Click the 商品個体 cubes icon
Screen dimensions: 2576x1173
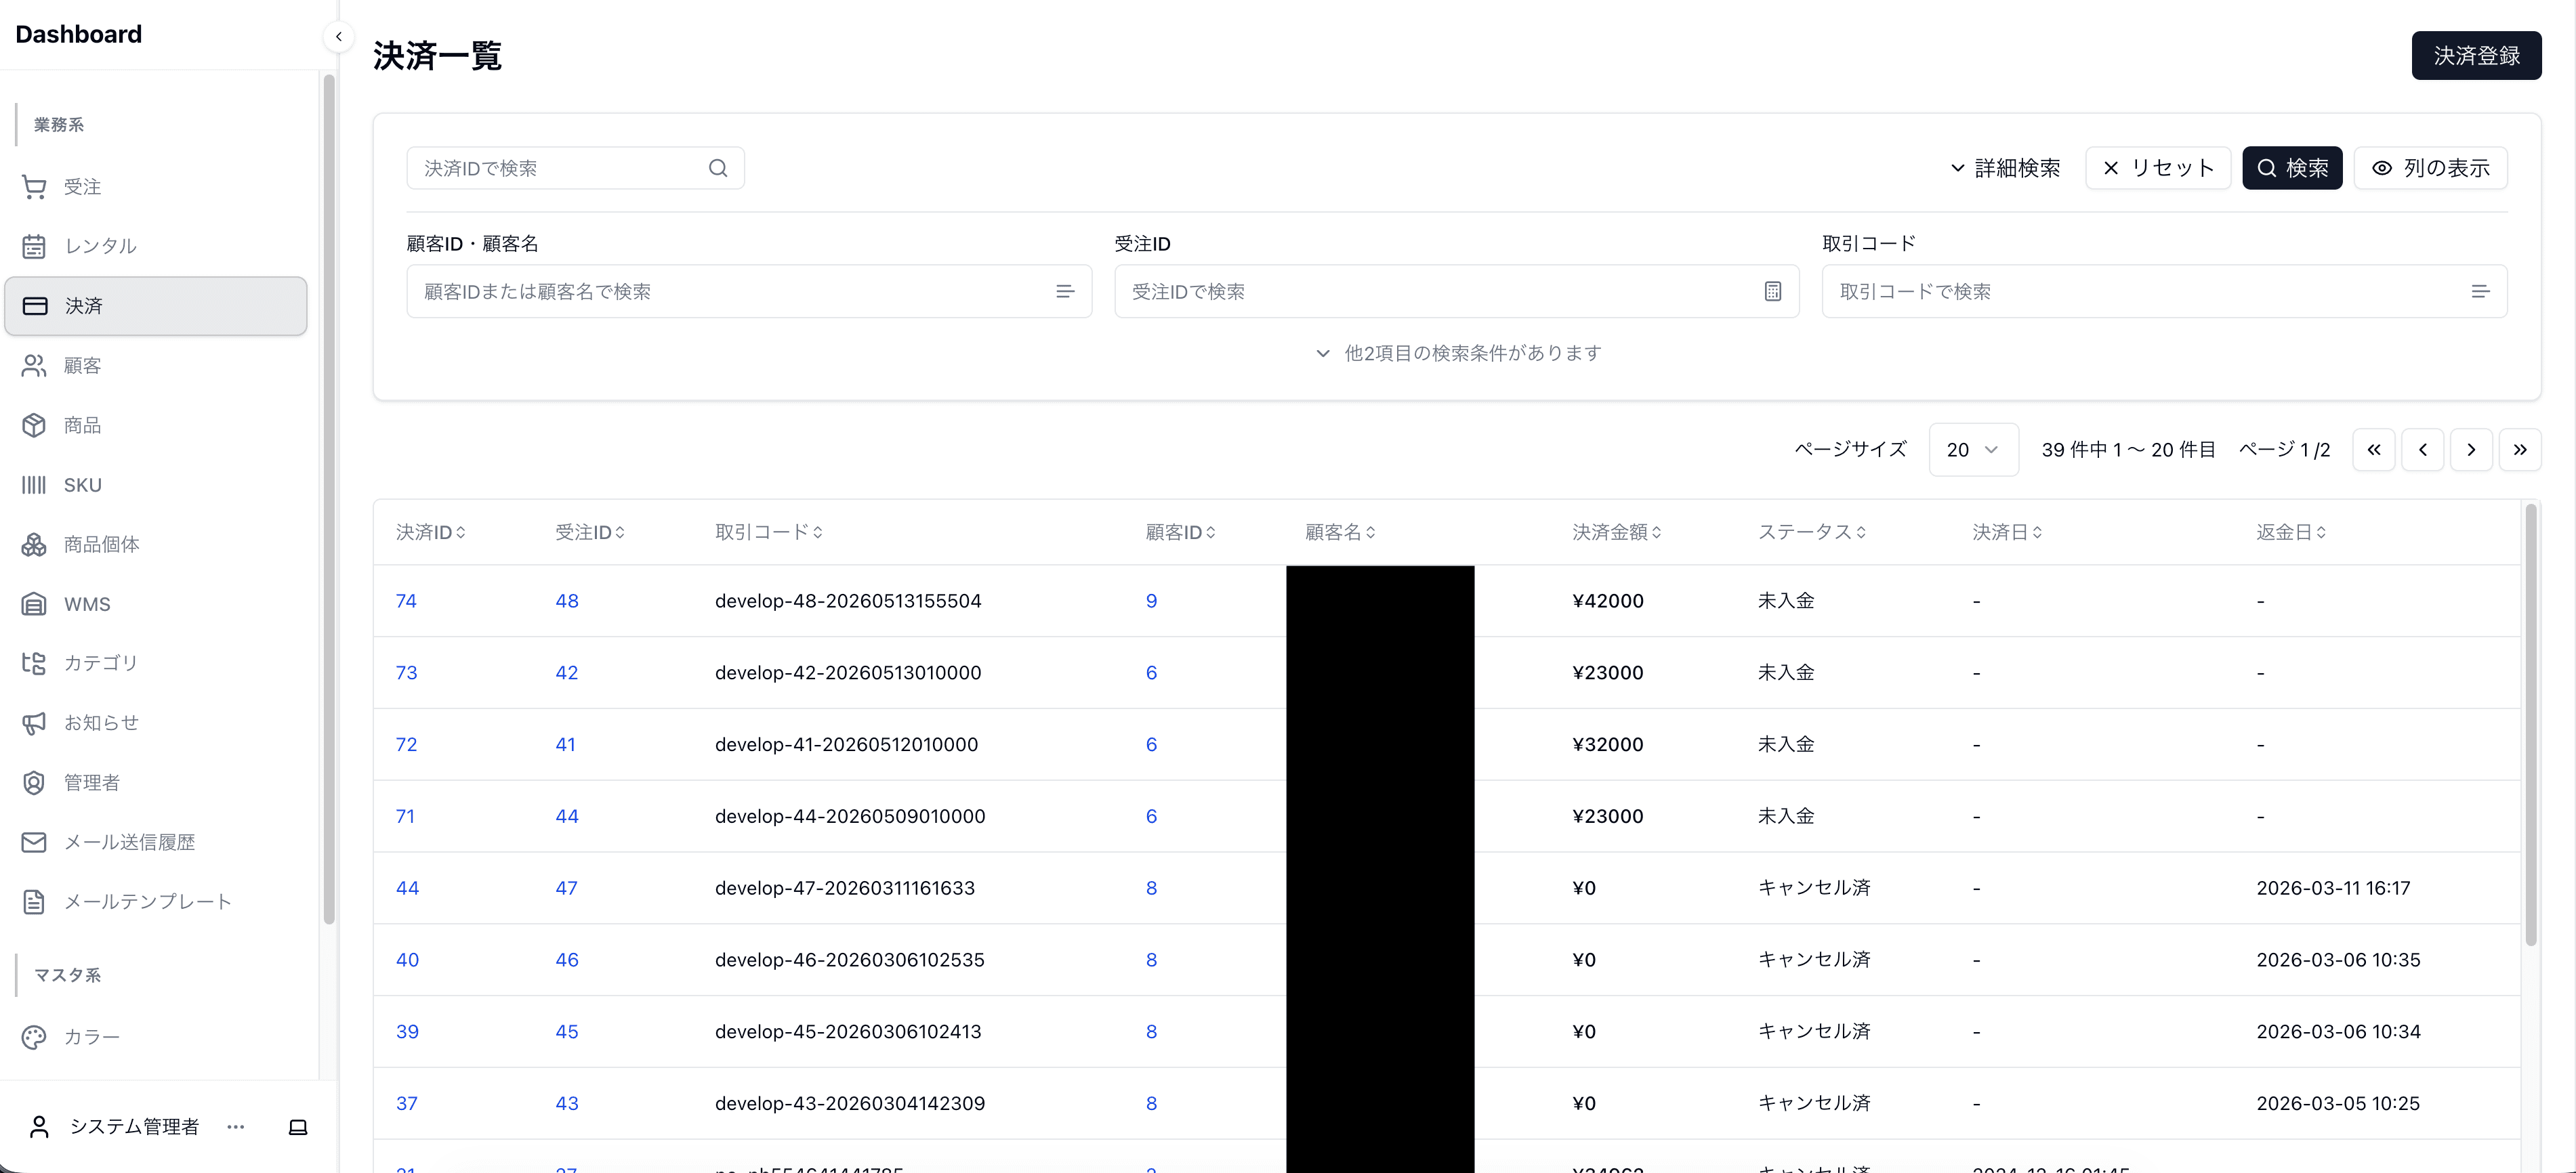coord(34,544)
